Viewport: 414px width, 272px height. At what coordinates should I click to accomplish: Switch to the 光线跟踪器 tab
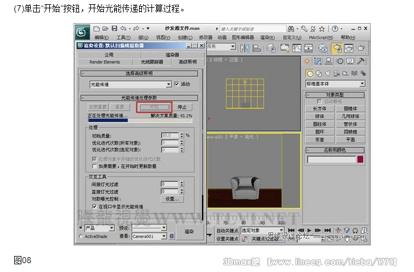[152, 62]
